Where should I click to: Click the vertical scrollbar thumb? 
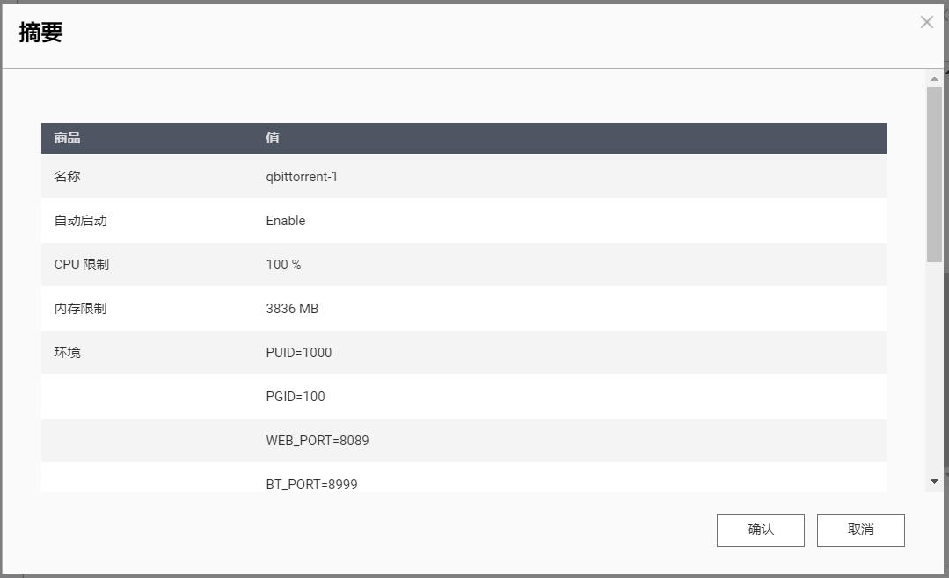[x=934, y=172]
